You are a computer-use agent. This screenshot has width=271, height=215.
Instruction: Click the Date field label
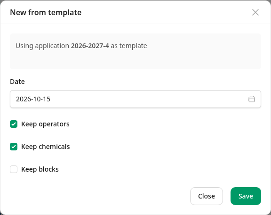point(17,82)
